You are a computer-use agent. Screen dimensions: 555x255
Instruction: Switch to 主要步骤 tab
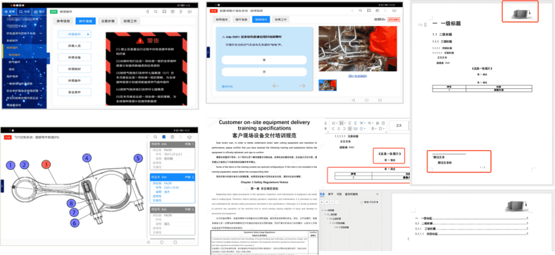click(x=108, y=21)
